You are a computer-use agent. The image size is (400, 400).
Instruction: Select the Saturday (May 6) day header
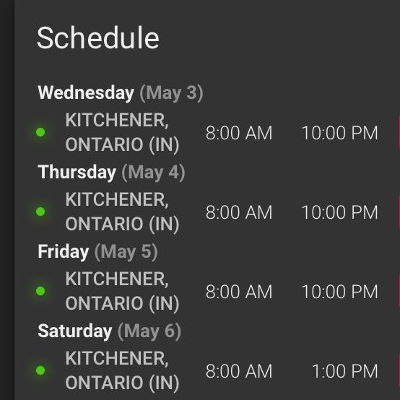110,331
